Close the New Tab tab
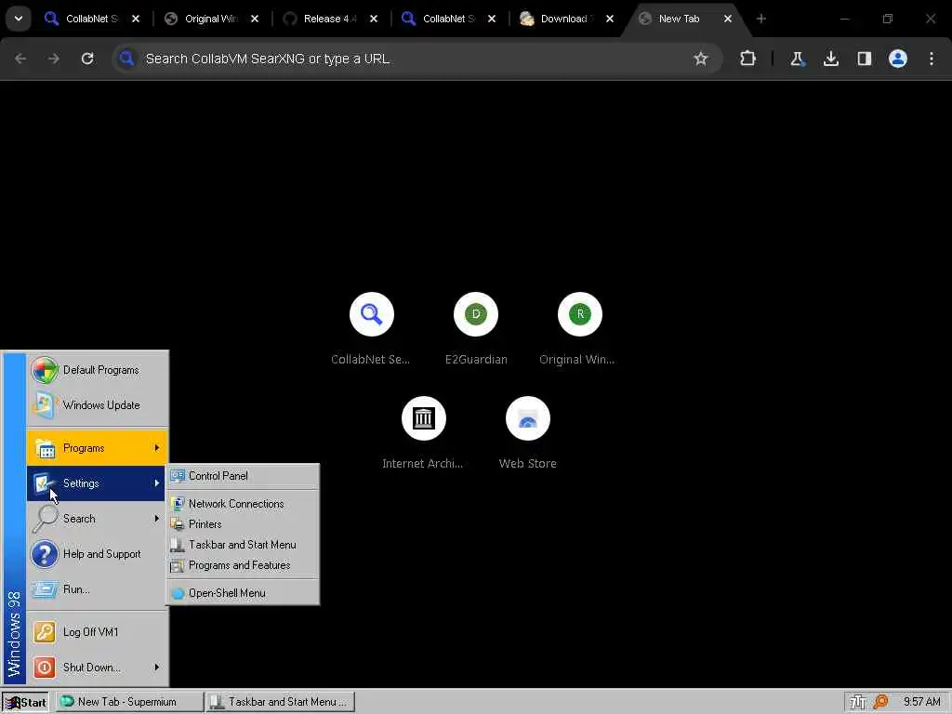The image size is (952, 714). pos(727,19)
